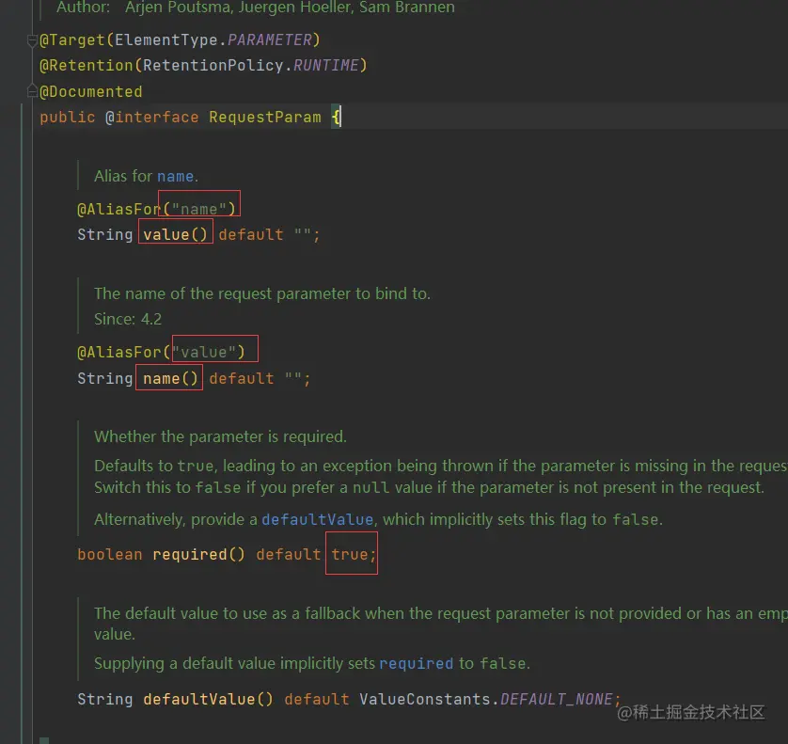Select ElementType in the @Target line
This screenshot has width=788, height=744.
coord(165,40)
